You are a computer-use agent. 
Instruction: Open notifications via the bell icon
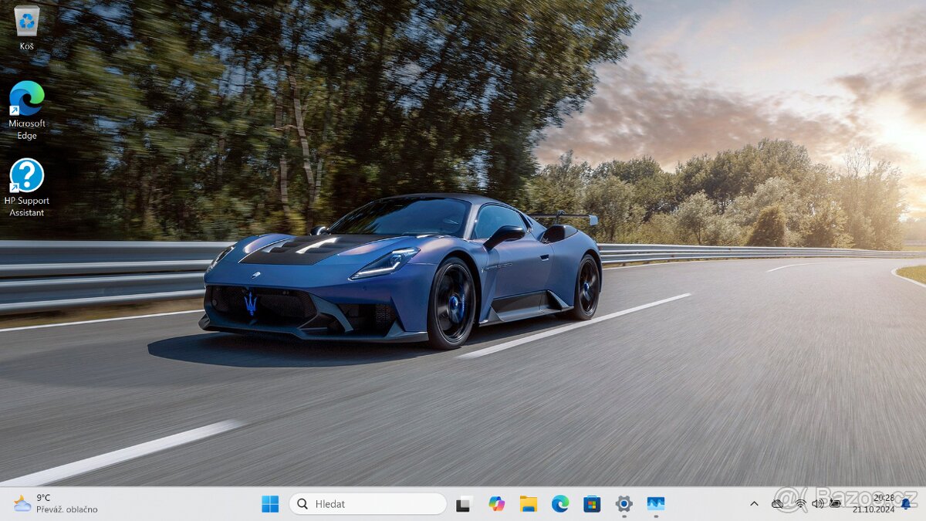pyautogui.click(x=906, y=504)
